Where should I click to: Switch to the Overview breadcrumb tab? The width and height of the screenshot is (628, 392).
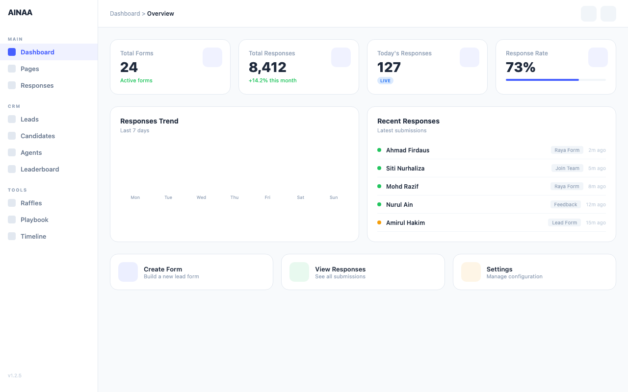[160, 13]
